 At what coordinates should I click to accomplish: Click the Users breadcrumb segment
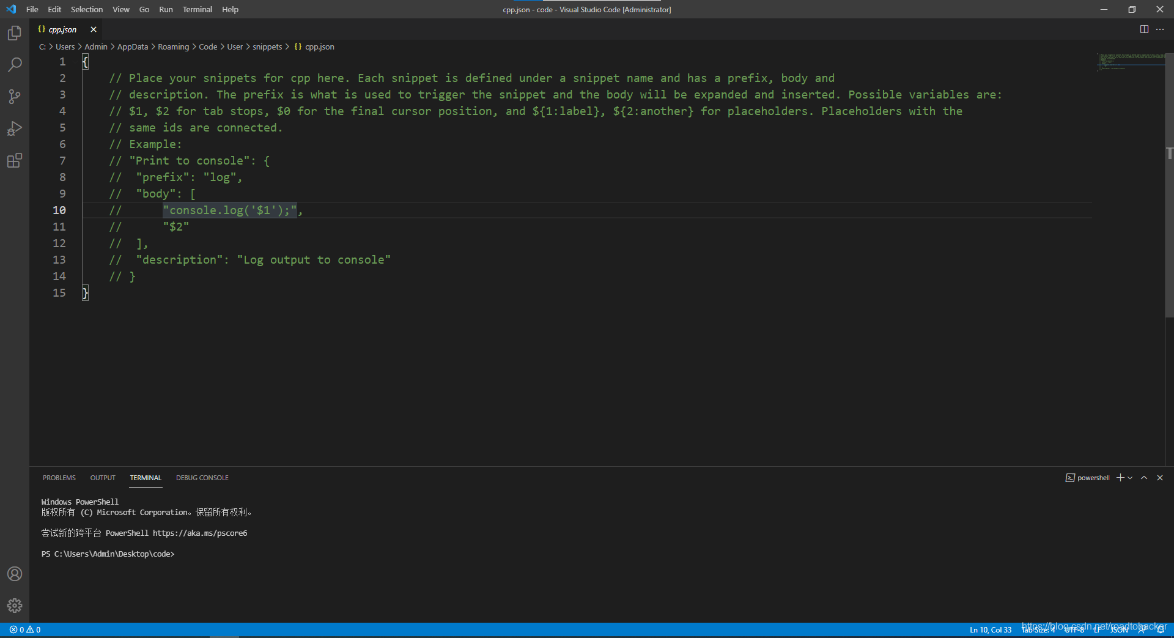(x=65, y=47)
